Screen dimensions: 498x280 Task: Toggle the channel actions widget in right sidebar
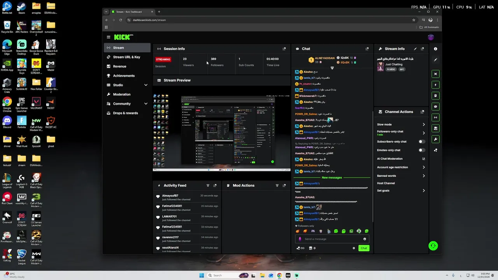pyautogui.click(x=436, y=128)
